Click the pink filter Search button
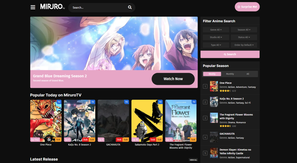This screenshot has width=297, height=163. tap(230, 54)
